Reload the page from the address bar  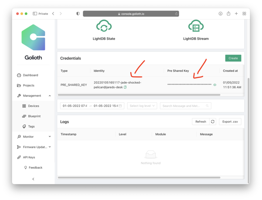[176, 14]
